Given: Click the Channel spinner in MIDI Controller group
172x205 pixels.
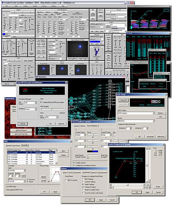Looking at the screenshot, I should tap(11, 176).
